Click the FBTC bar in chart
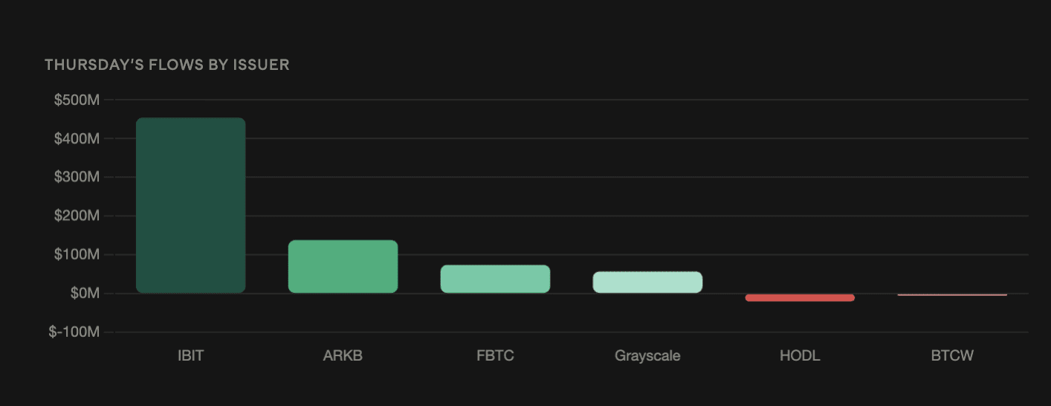 [495, 279]
